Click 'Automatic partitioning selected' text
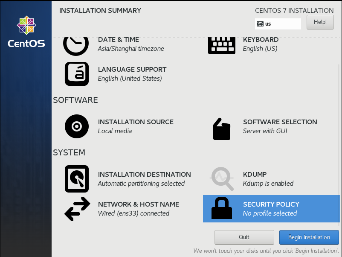Viewport: 342px width, 257px height. click(141, 184)
